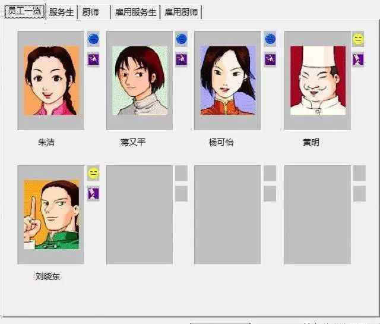Open the 雇用厨师 tab
Image resolution: width=380 pixels, height=324 pixels.
[181, 12]
